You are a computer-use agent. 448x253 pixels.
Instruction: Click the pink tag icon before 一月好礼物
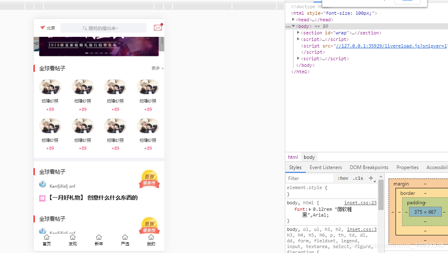pyautogui.click(x=42, y=198)
